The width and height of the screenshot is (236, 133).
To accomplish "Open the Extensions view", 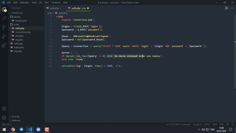I will [4, 45].
